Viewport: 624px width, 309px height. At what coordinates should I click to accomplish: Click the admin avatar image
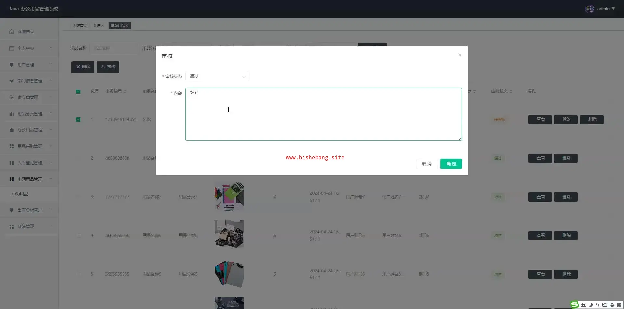(x=590, y=9)
